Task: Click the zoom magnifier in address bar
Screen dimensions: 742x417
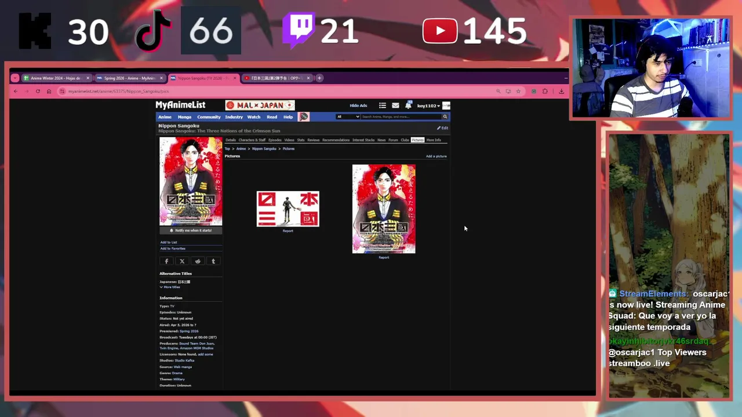Action: point(498,91)
